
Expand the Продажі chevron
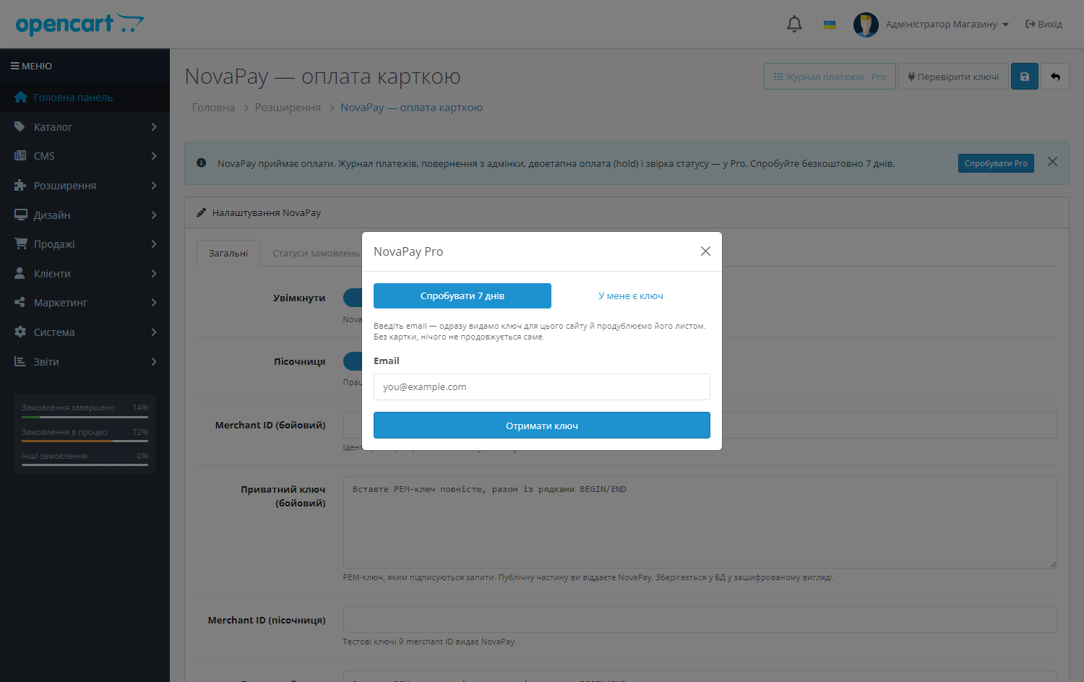coord(154,244)
